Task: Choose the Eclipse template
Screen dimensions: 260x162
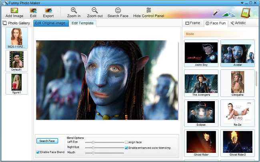Action: point(201,113)
